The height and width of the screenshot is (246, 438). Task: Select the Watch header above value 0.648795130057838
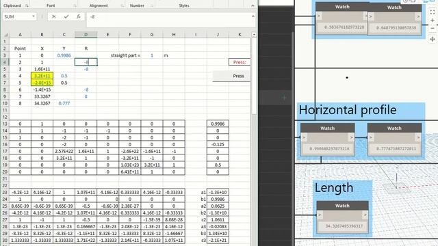coord(394,8)
